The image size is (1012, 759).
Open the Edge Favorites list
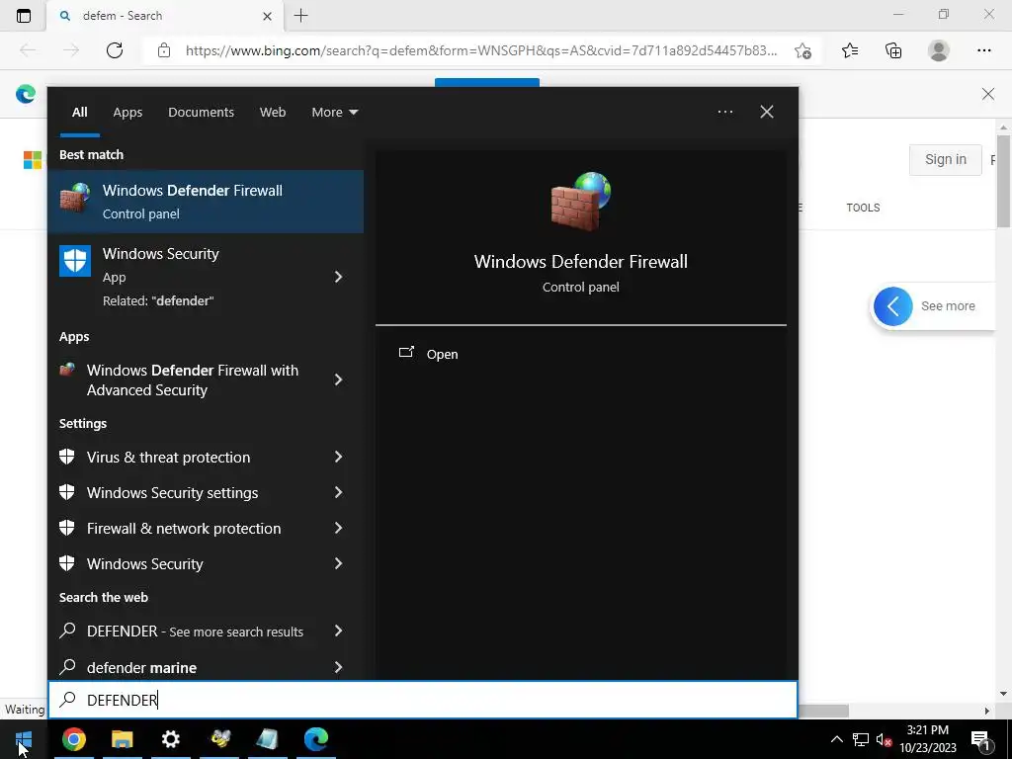(x=850, y=50)
